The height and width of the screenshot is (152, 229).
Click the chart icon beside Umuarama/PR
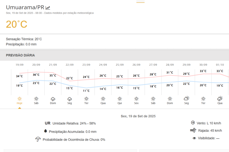tap(48, 8)
